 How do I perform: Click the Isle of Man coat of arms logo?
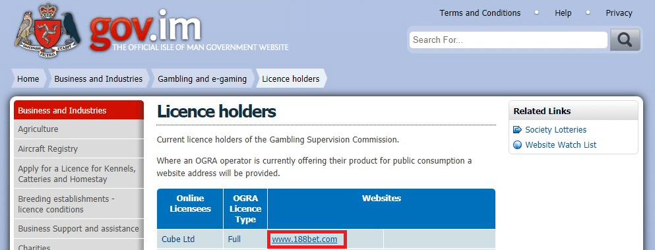coord(47,30)
